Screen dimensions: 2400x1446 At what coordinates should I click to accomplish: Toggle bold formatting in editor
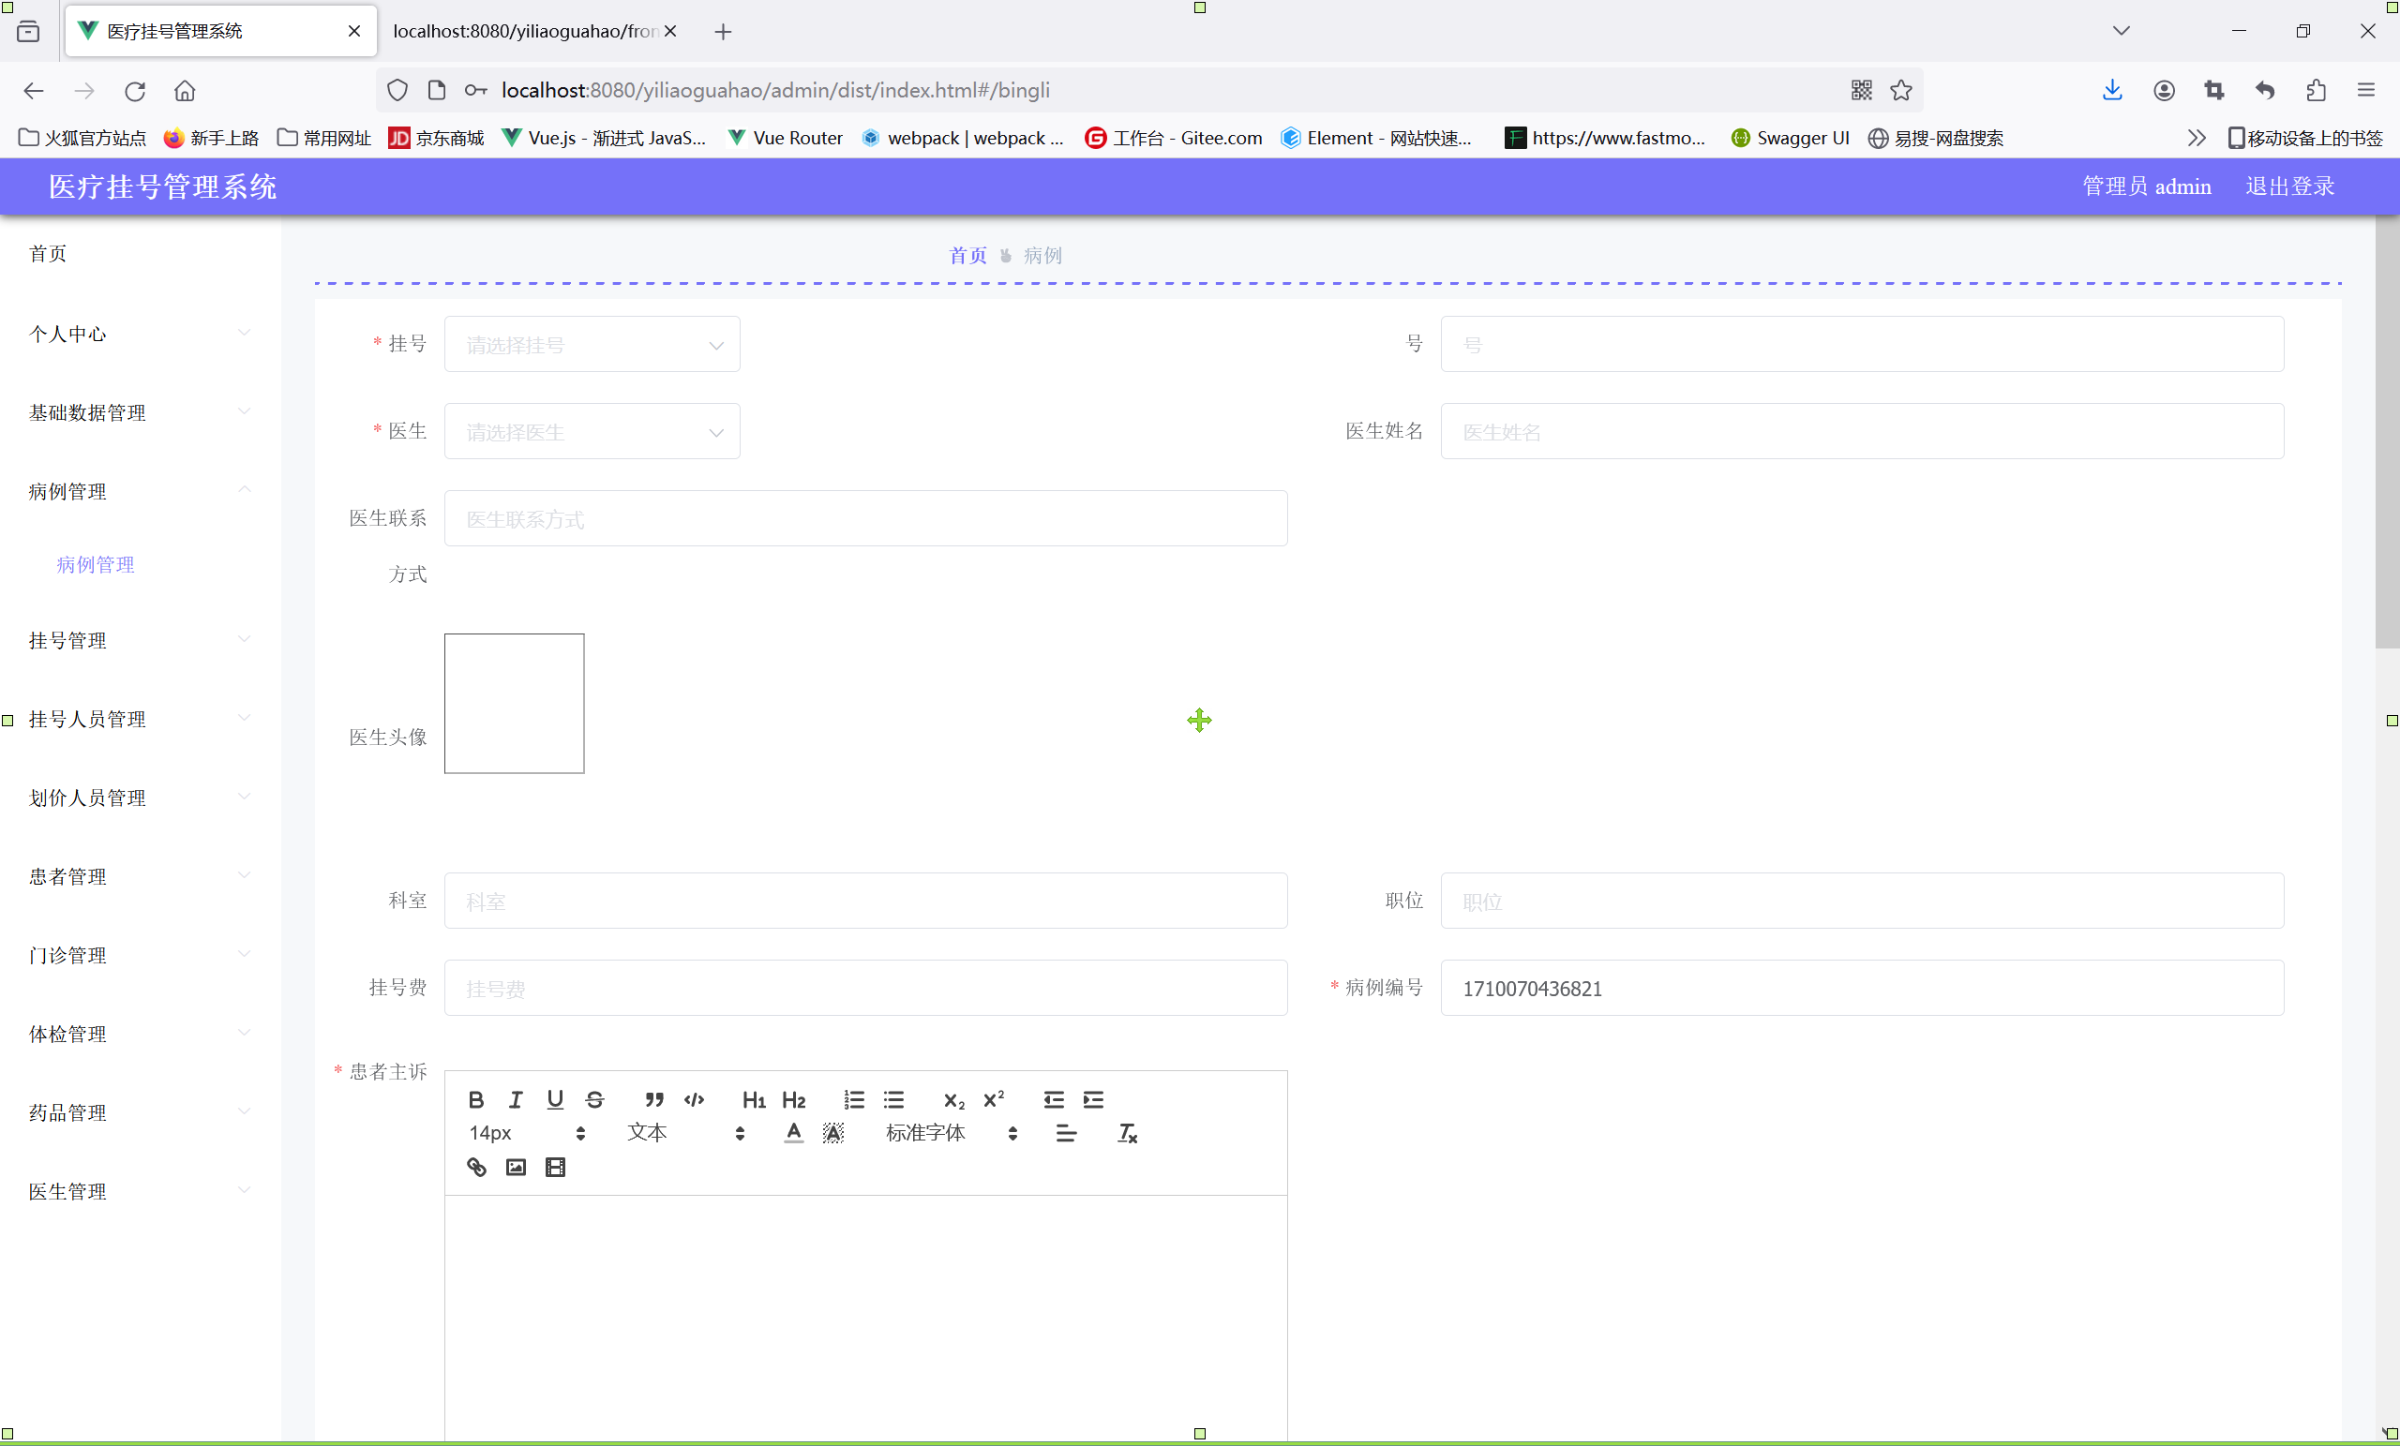tap(475, 1099)
